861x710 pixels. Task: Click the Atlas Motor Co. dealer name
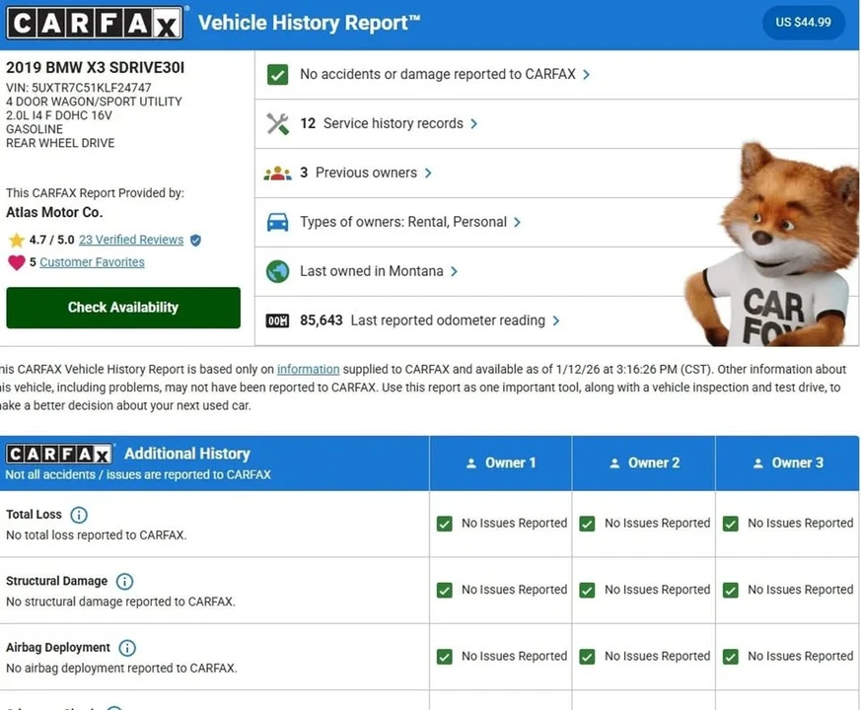point(54,212)
